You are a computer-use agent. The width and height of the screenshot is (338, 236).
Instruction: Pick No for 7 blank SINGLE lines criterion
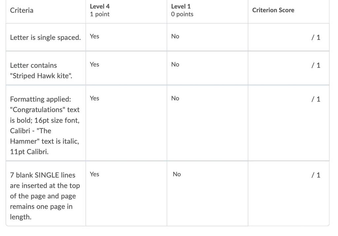tap(207, 193)
